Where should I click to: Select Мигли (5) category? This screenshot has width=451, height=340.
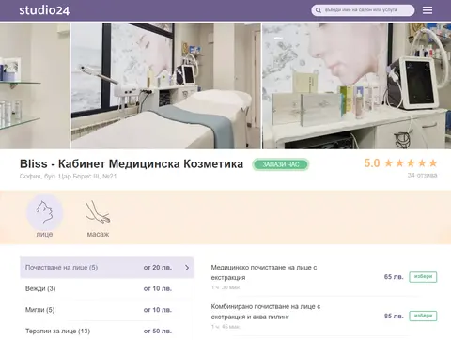pos(107,310)
